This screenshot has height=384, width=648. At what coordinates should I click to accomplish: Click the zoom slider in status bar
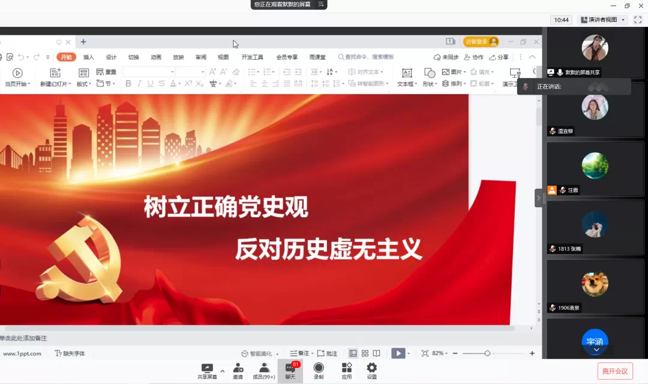tap(487, 353)
